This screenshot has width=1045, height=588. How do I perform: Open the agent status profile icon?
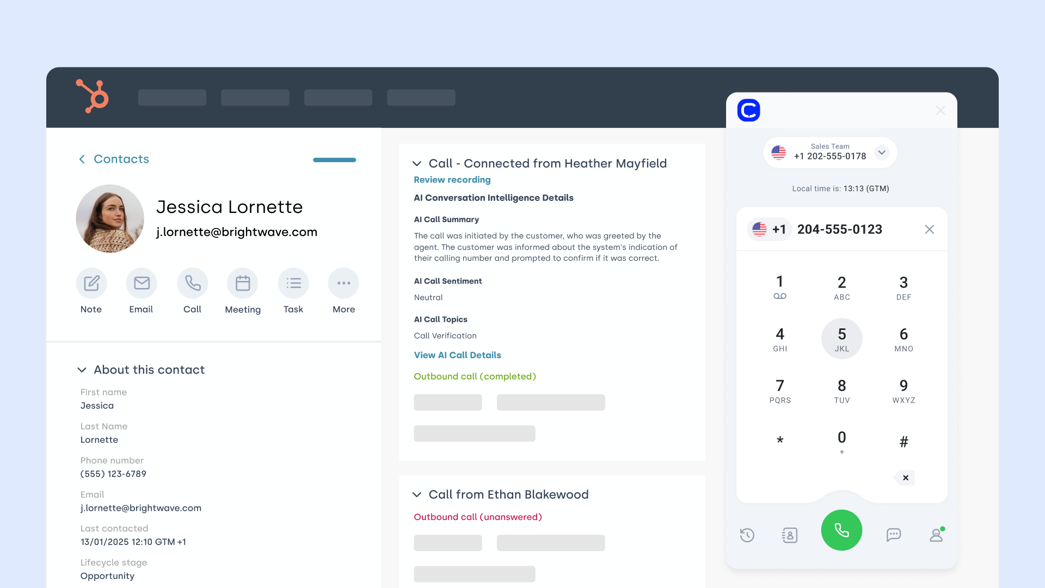click(936, 535)
